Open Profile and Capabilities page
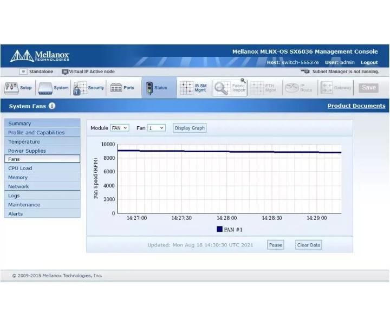This screenshot has height=325, width=390. pos(42,133)
